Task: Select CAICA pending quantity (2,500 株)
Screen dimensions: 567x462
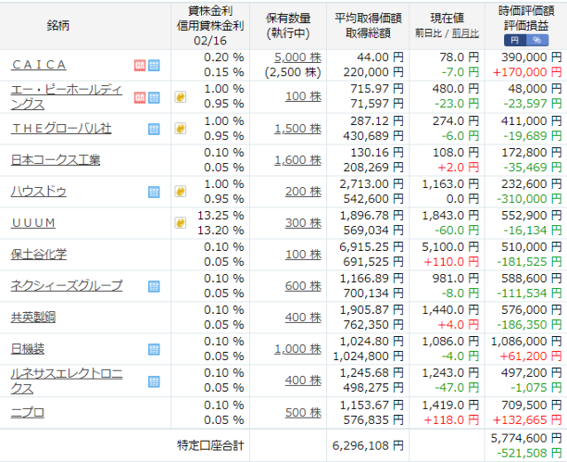Action: tap(293, 72)
